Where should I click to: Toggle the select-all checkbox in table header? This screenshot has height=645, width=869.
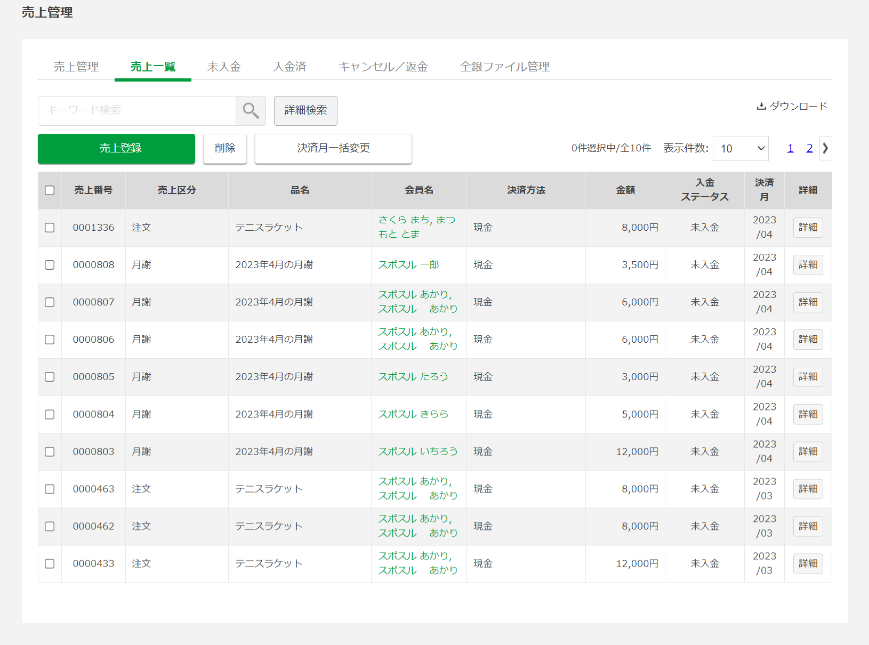point(50,190)
